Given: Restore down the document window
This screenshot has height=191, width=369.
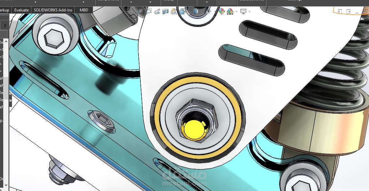Looking at the screenshot, I should click(366, 11).
